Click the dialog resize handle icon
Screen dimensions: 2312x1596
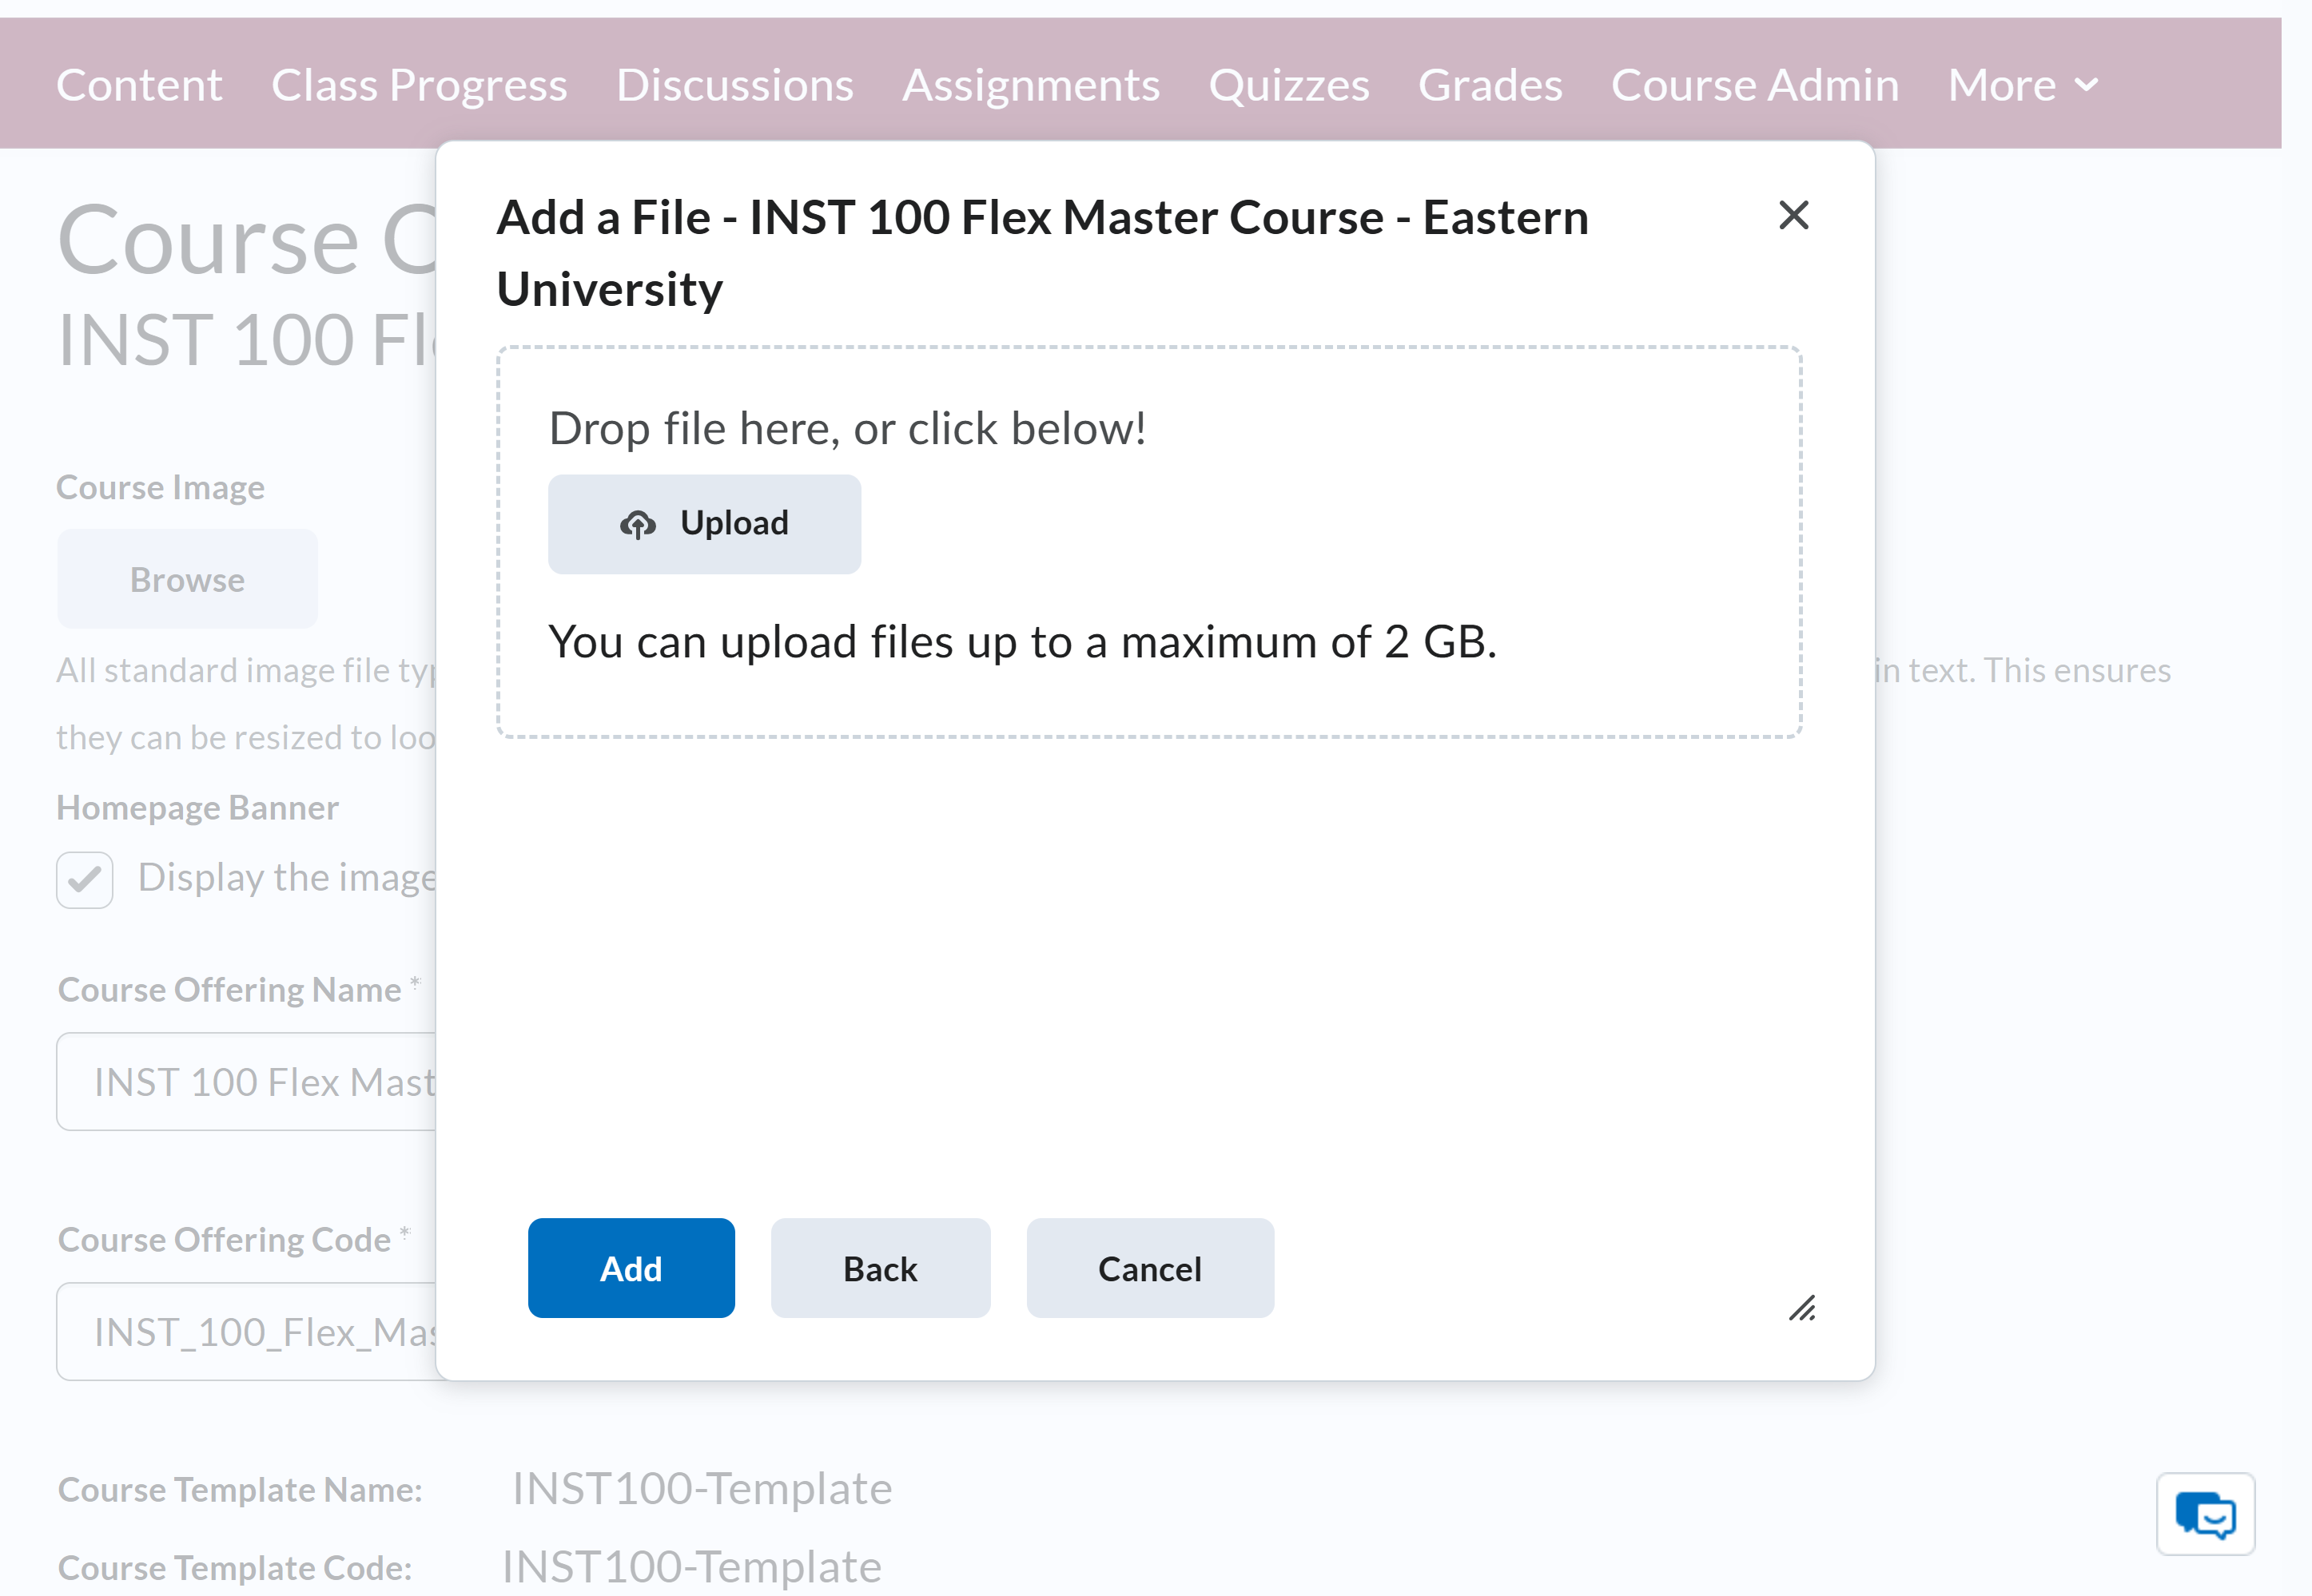point(1802,1307)
